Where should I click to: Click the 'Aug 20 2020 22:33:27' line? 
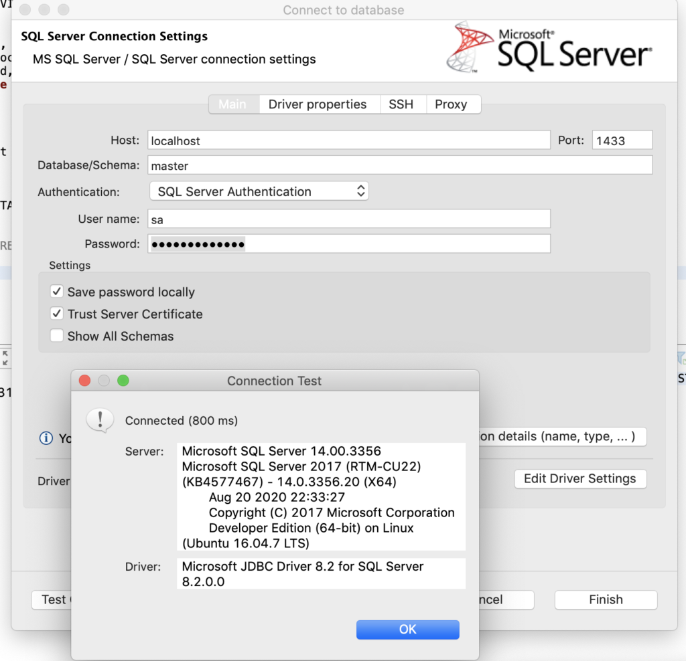click(277, 497)
